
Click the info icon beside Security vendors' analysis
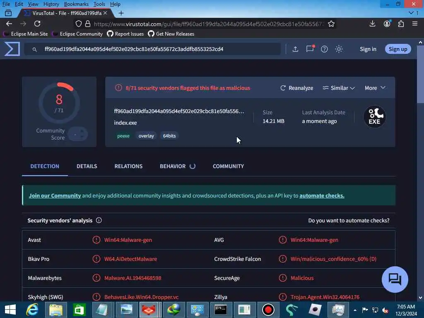(x=99, y=220)
